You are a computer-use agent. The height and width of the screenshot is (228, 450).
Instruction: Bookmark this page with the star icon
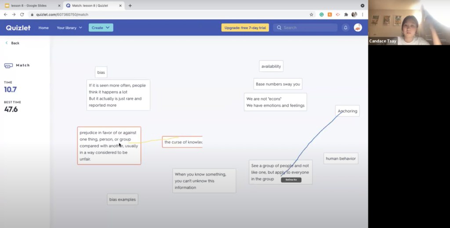point(311,14)
